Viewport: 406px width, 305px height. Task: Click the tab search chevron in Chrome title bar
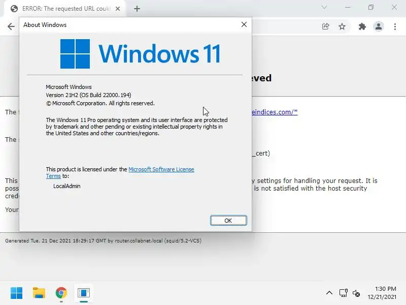click(x=324, y=7)
